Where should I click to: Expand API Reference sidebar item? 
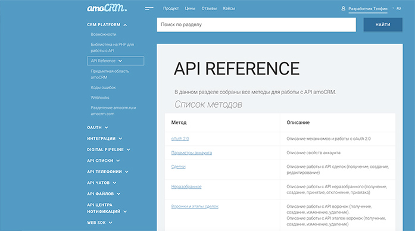pos(116,61)
